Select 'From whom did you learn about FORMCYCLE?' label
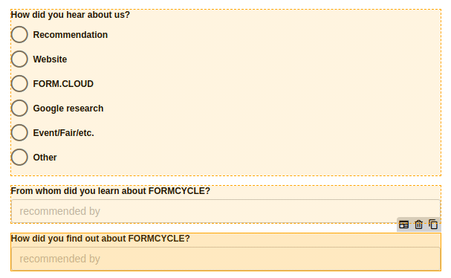Screen dimensions: 451x278 click(x=111, y=191)
